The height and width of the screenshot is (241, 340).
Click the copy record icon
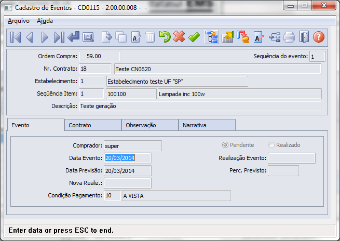pyautogui.click(x=121, y=37)
